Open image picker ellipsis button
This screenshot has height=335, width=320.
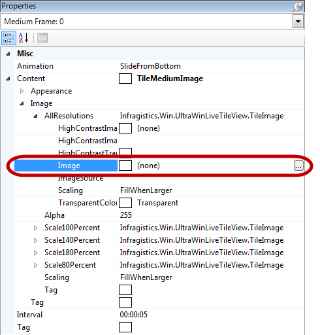(298, 166)
